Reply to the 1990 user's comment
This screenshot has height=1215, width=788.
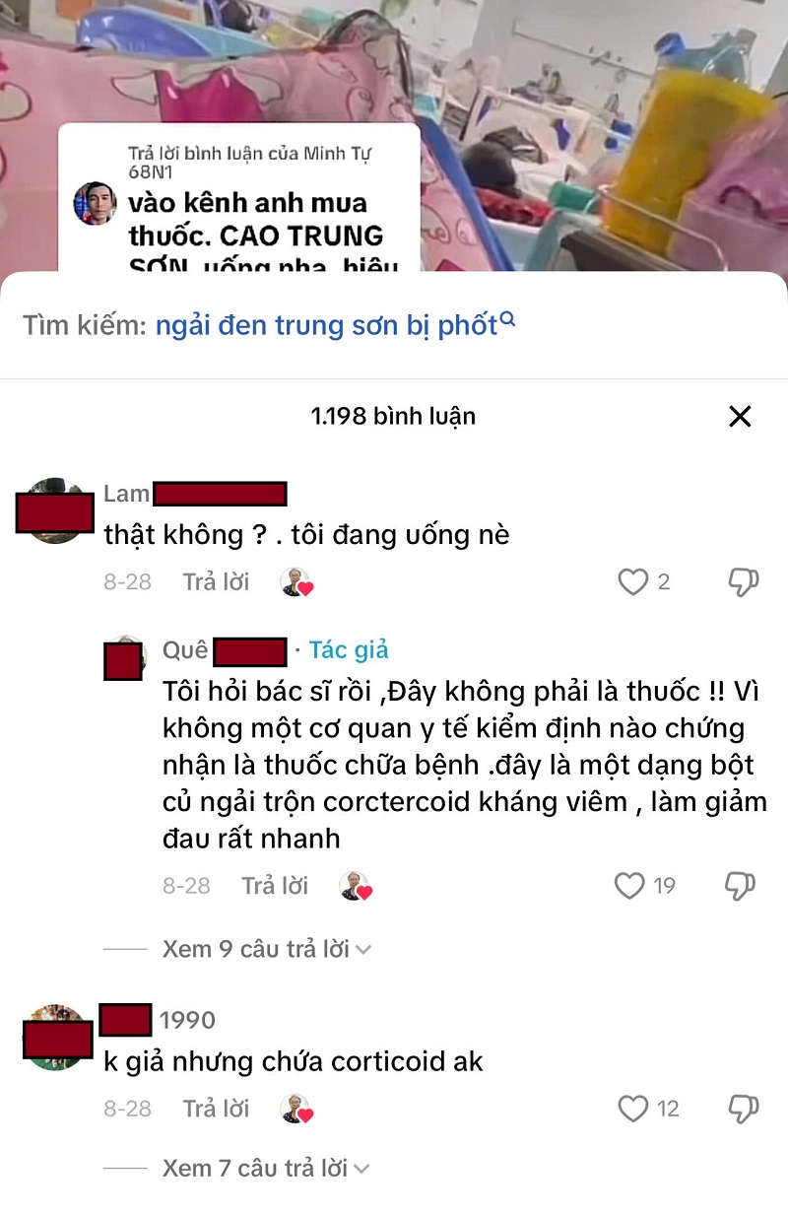pos(216,1108)
